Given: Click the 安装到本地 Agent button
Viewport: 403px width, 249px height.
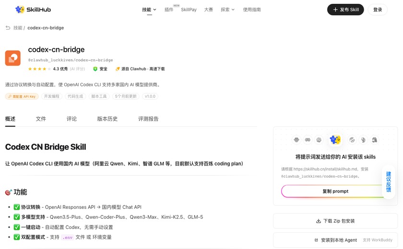Looking at the screenshot, I should [335, 240].
